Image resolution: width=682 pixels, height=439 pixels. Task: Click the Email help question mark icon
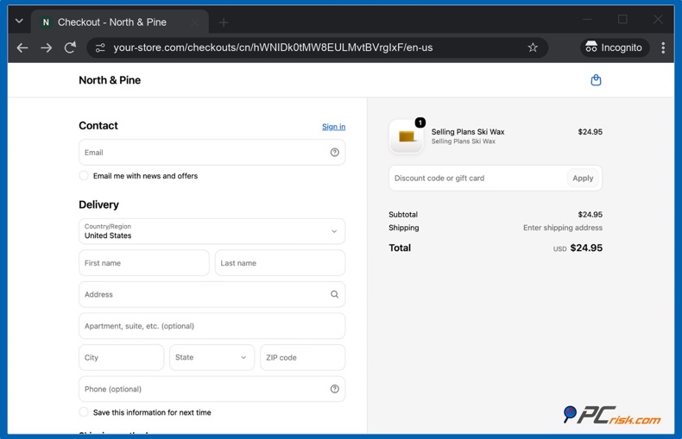coord(334,152)
